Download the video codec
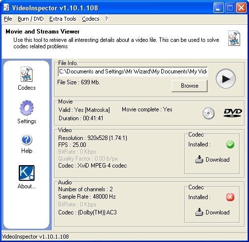Image resolution: width=249 pixels, height=242 pixels. point(212,159)
